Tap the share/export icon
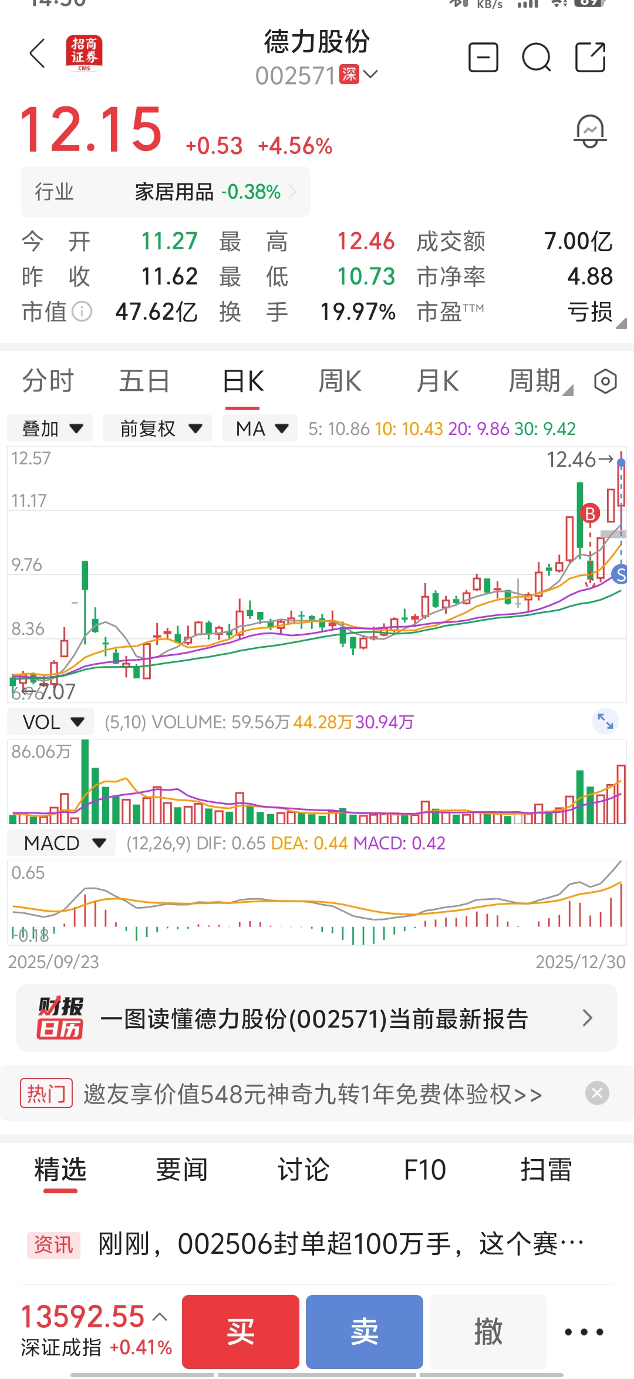 [x=590, y=57]
